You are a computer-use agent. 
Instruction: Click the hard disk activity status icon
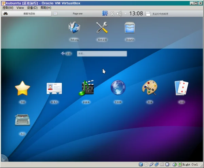point(141,165)
